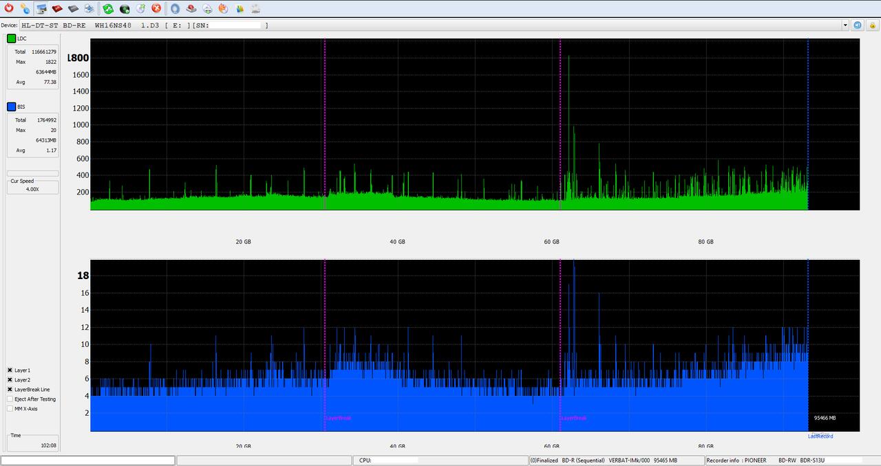Toggle the LayerBreak Line checkbox

point(10,390)
